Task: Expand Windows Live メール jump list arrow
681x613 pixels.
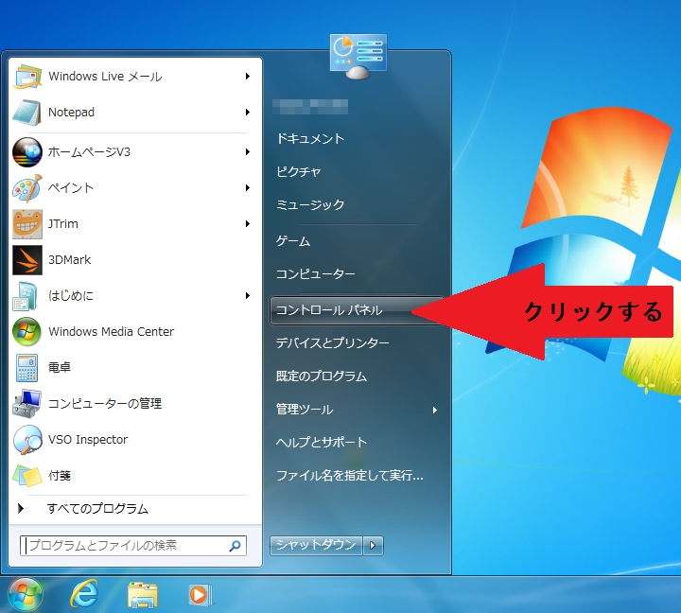Action: 248,77
